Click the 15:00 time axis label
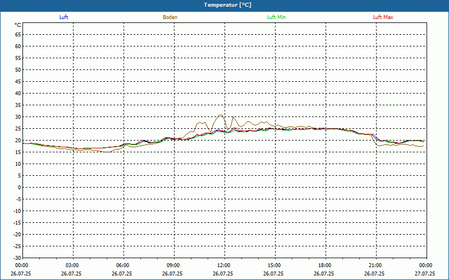 pos(274,265)
